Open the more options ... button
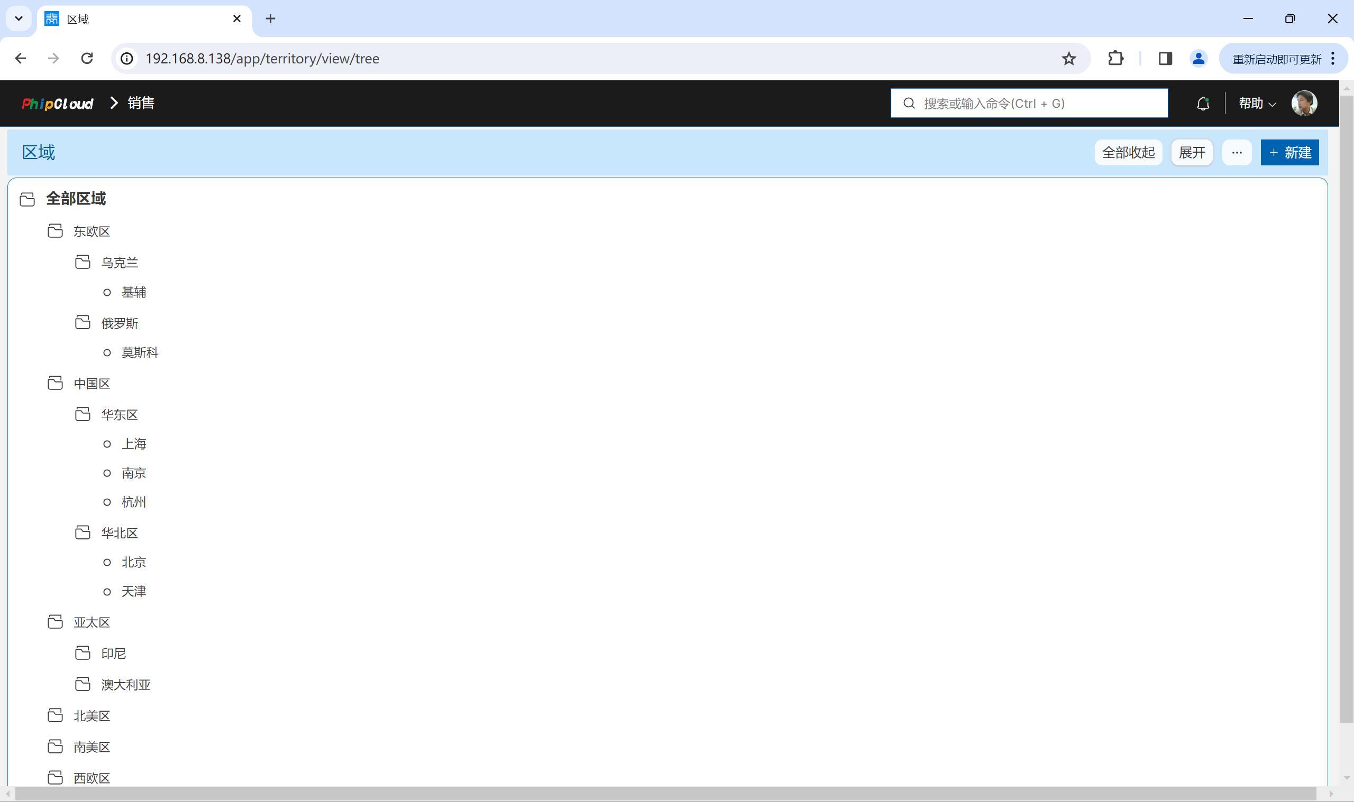 pyautogui.click(x=1237, y=152)
